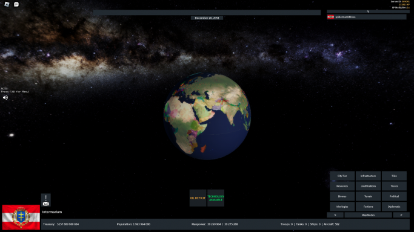Select the Factions map mode
This screenshot has width=414, height=232.
click(x=368, y=207)
